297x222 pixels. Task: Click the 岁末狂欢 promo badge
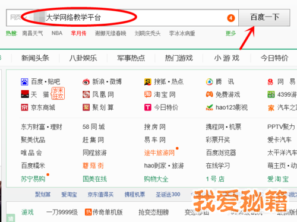pyautogui.click(x=58, y=93)
